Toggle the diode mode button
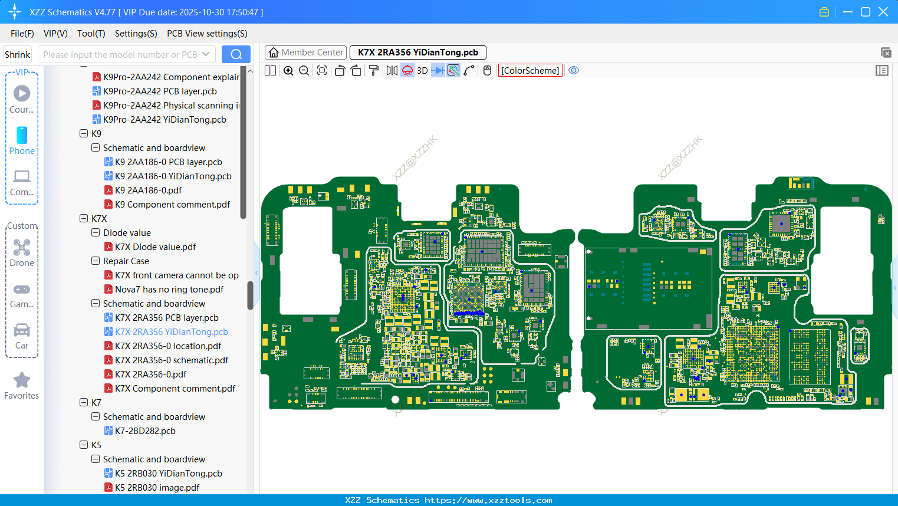The height and width of the screenshot is (506, 898). [437, 70]
